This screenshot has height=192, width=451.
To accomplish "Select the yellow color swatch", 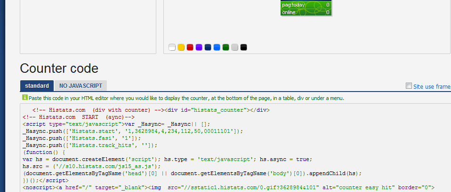I will [181, 47].
